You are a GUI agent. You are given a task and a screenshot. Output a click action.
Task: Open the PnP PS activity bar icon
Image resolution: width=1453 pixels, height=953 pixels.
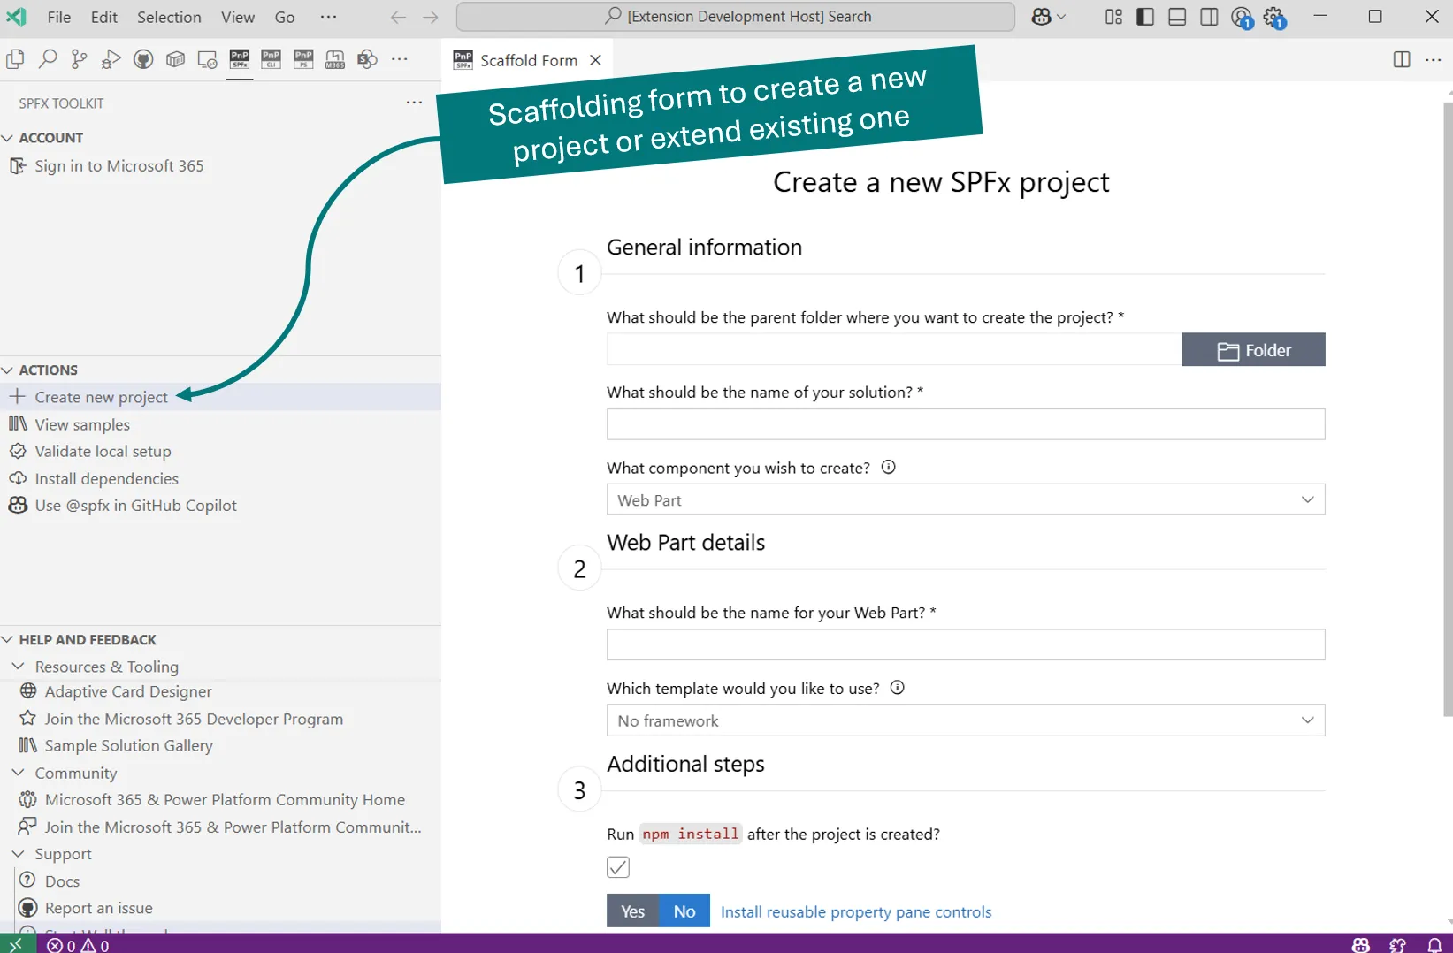coord(303,59)
